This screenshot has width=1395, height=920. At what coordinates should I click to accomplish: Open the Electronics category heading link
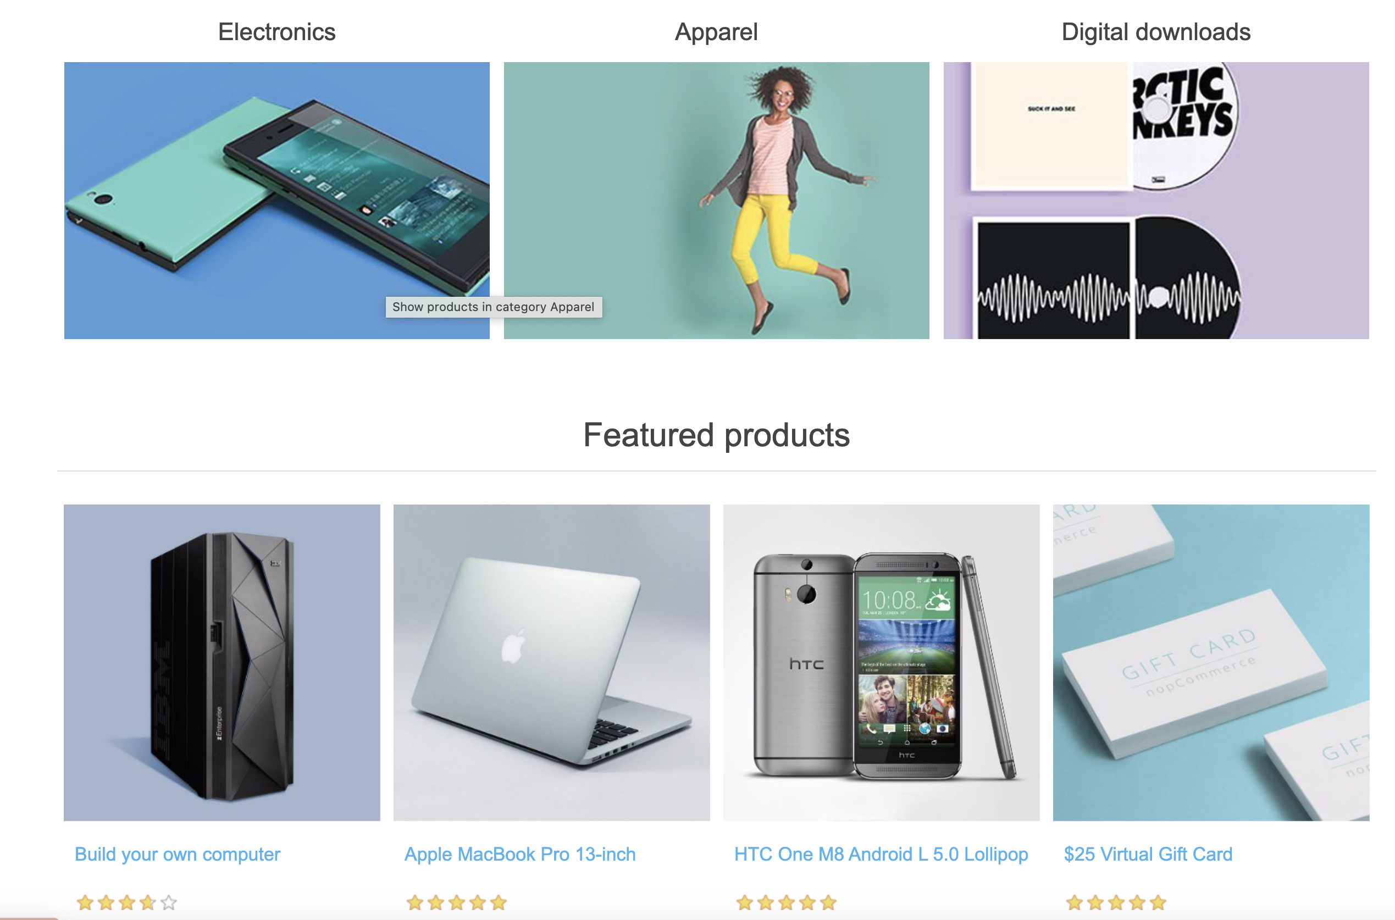click(276, 32)
